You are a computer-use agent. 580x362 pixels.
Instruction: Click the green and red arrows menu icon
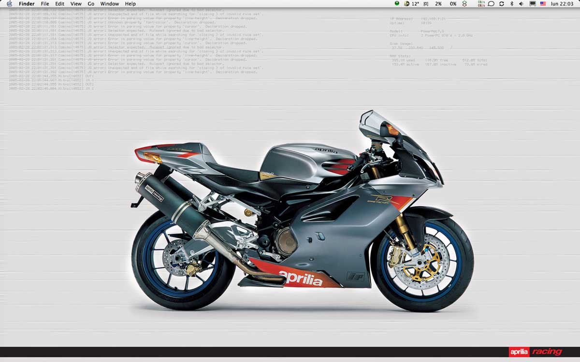click(464, 3)
